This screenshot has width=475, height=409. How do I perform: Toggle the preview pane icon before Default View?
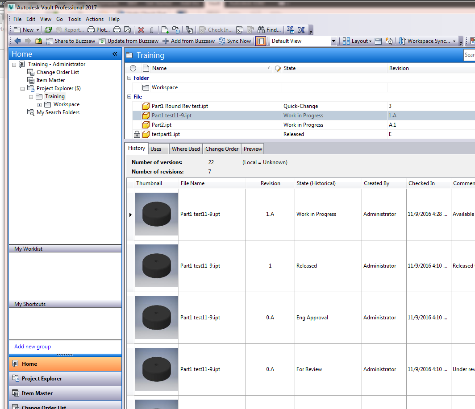pyautogui.click(x=260, y=41)
